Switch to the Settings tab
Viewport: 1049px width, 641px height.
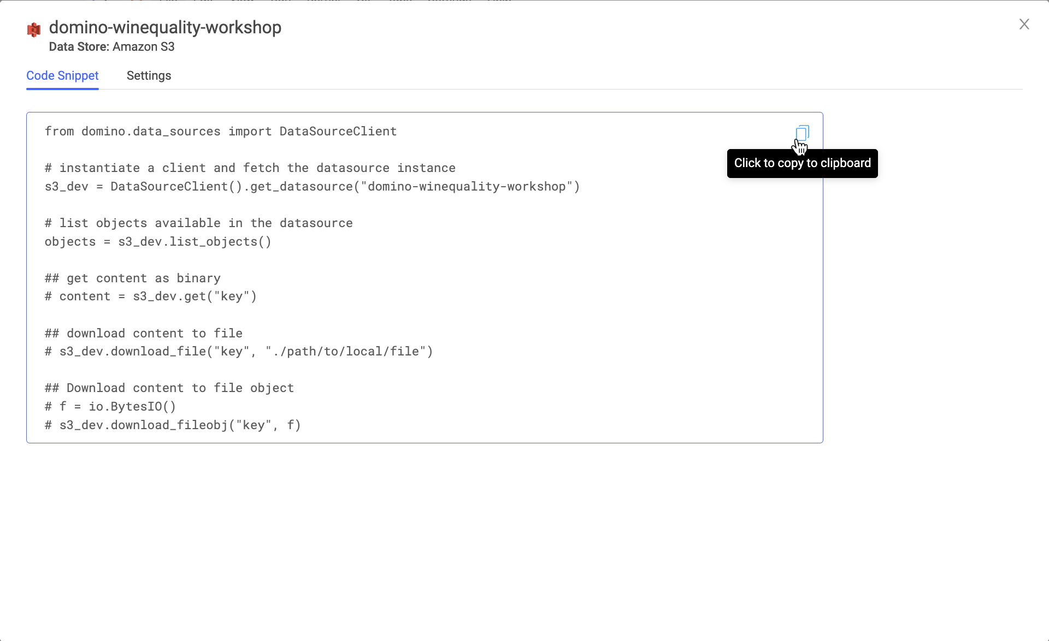click(149, 75)
